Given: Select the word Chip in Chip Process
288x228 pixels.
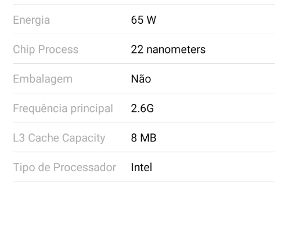Looking at the screenshot, I should [x=24, y=49].
